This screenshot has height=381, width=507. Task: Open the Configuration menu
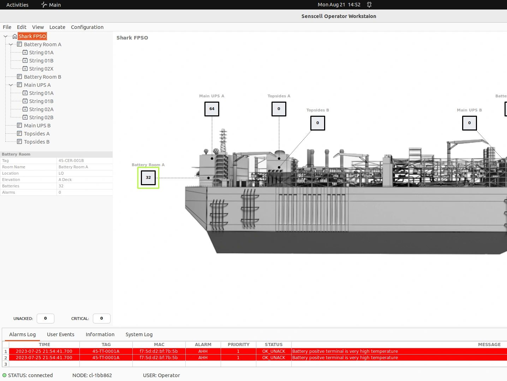click(x=87, y=27)
